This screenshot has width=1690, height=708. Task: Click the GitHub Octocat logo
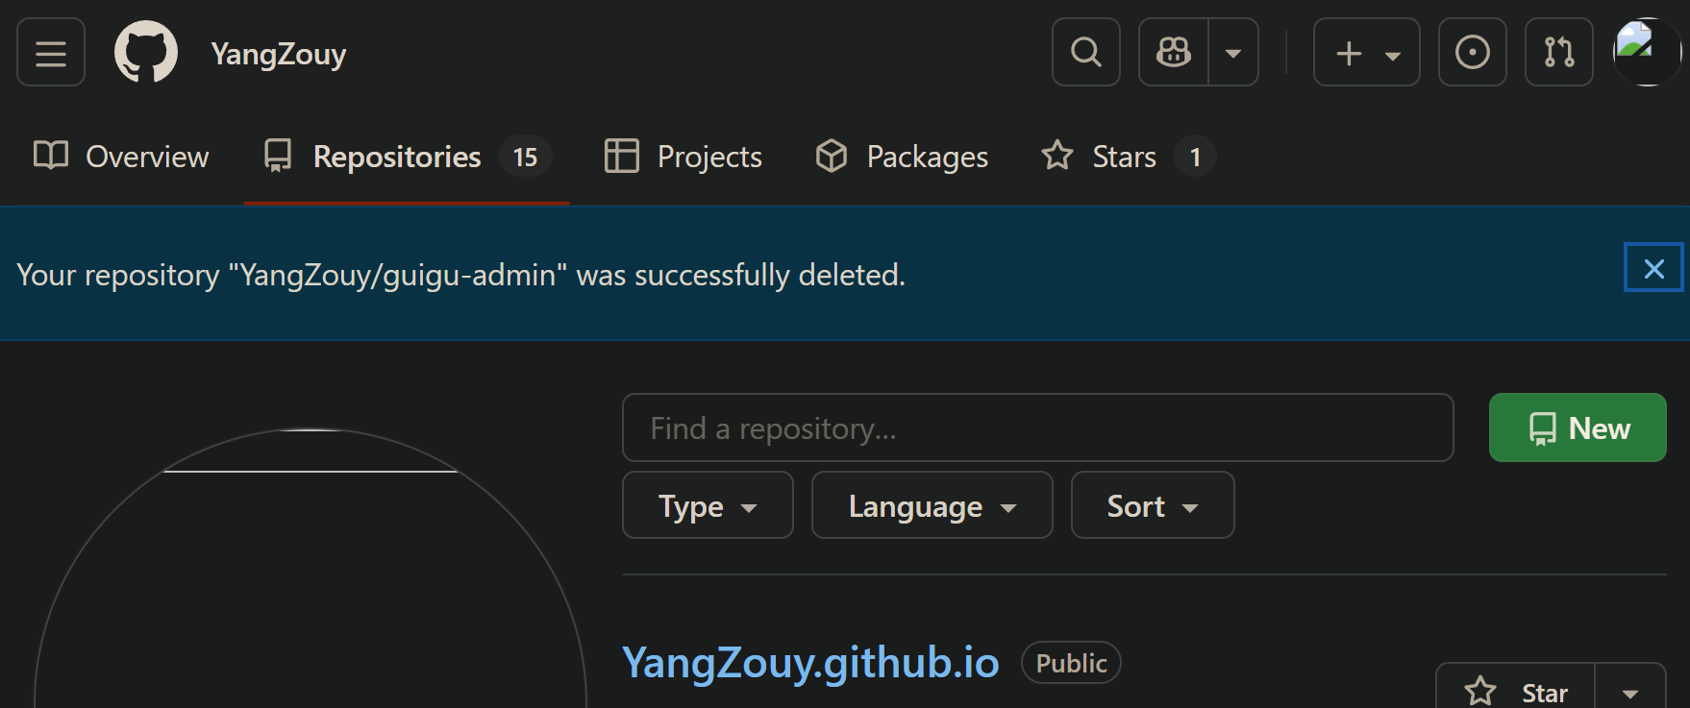pyautogui.click(x=146, y=53)
